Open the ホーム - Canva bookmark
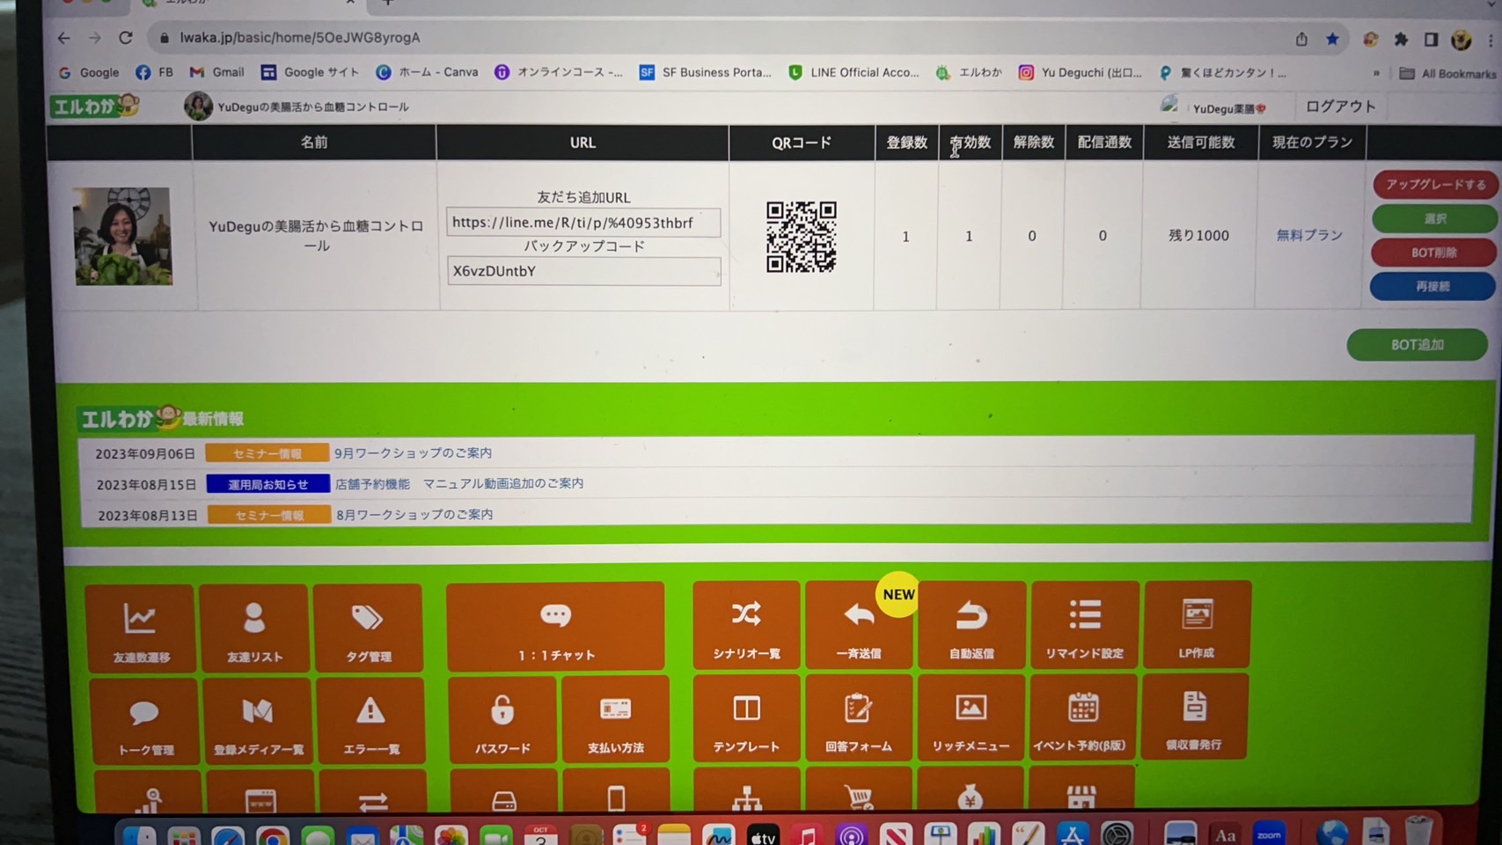This screenshot has height=845, width=1502. point(427,72)
